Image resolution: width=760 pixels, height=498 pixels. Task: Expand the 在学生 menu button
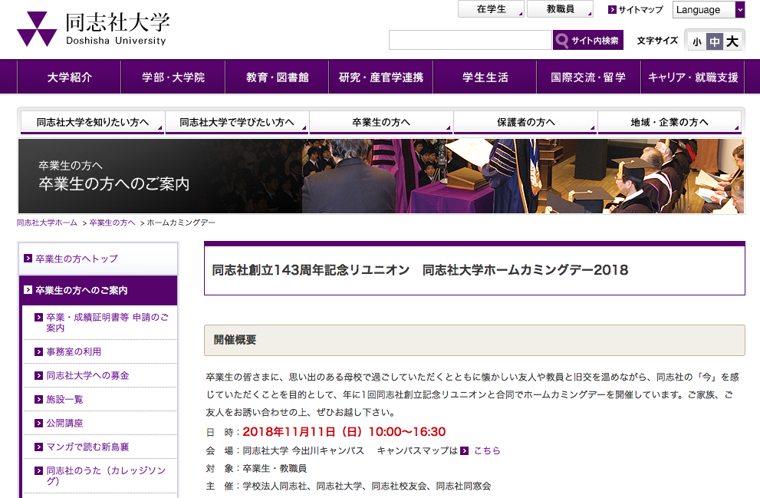coord(491,9)
